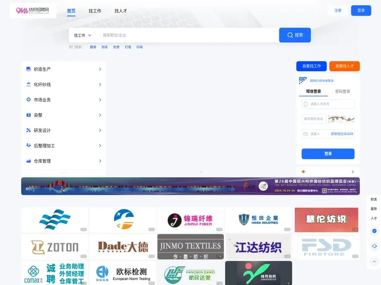
Task: Click the 研发设计 category icon
Action: pyautogui.click(x=29, y=130)
